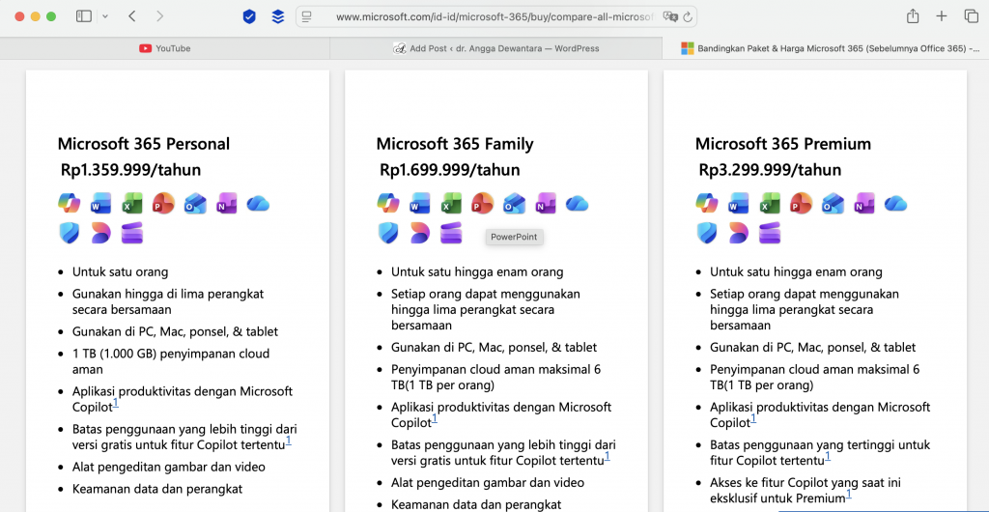This screenshot has width=989, height=512.
Task: Click the Excel icon under Microsoft 365 Premium
Action: pos(770,204)
